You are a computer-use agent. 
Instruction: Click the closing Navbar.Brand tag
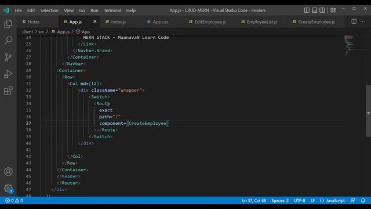[x=93, y=51]
